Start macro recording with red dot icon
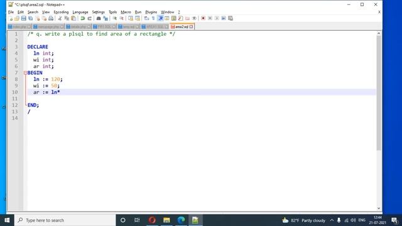402x226 pixels. coord(203,18)
